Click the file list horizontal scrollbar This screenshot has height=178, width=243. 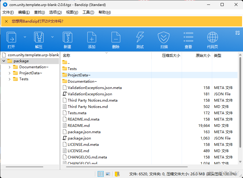click(127, 167)
